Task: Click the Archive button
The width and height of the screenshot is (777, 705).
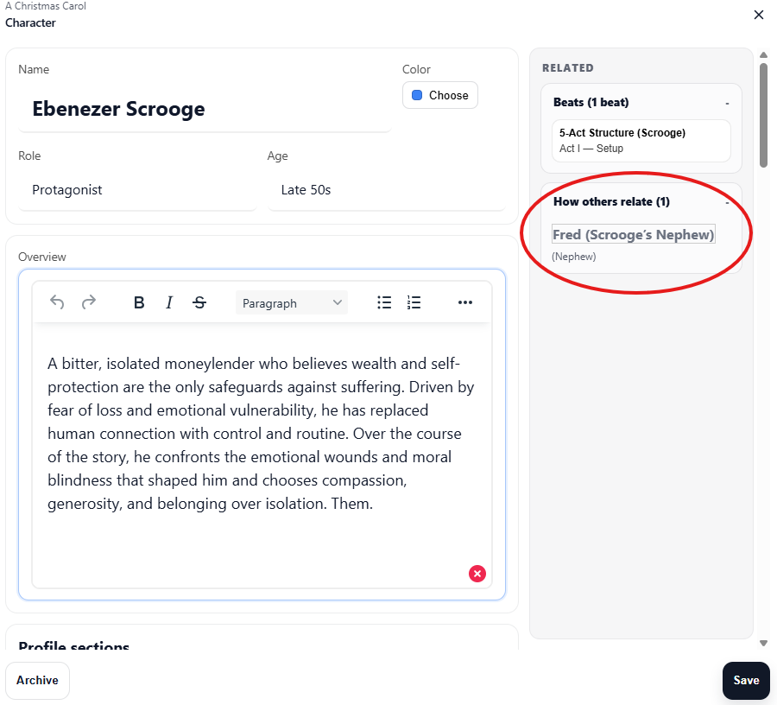Action: pos(37,680)
